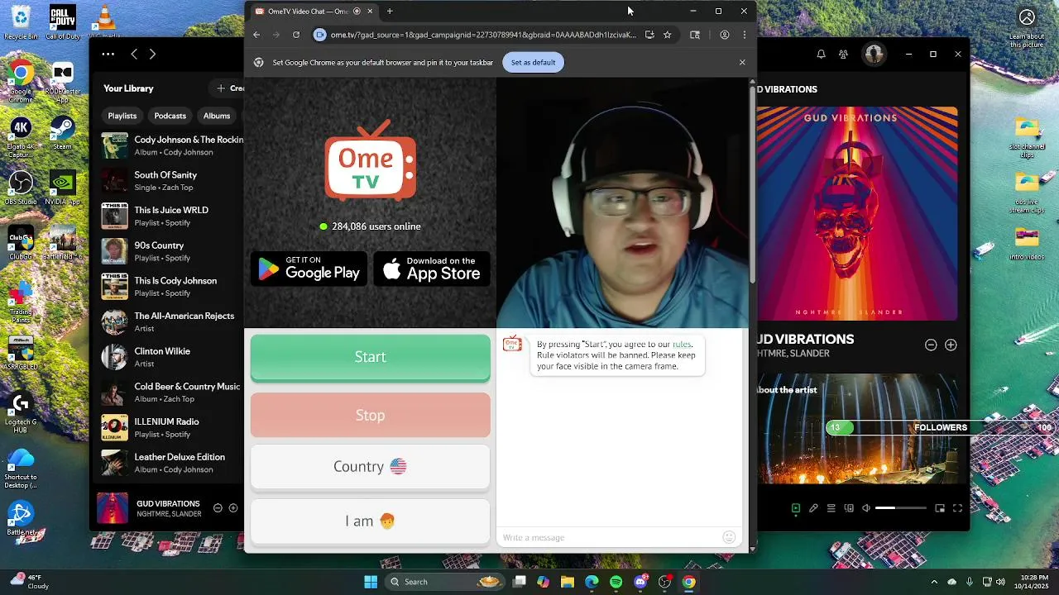The height and width of the screenshot is (595, 1059).
Task: Open the emoji picker in OmeTV chat
Action: point(729,537)
